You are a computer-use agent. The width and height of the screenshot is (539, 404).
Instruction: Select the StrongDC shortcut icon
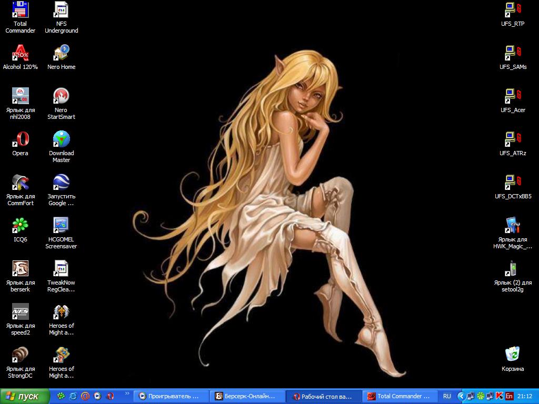tap(21, 362)
